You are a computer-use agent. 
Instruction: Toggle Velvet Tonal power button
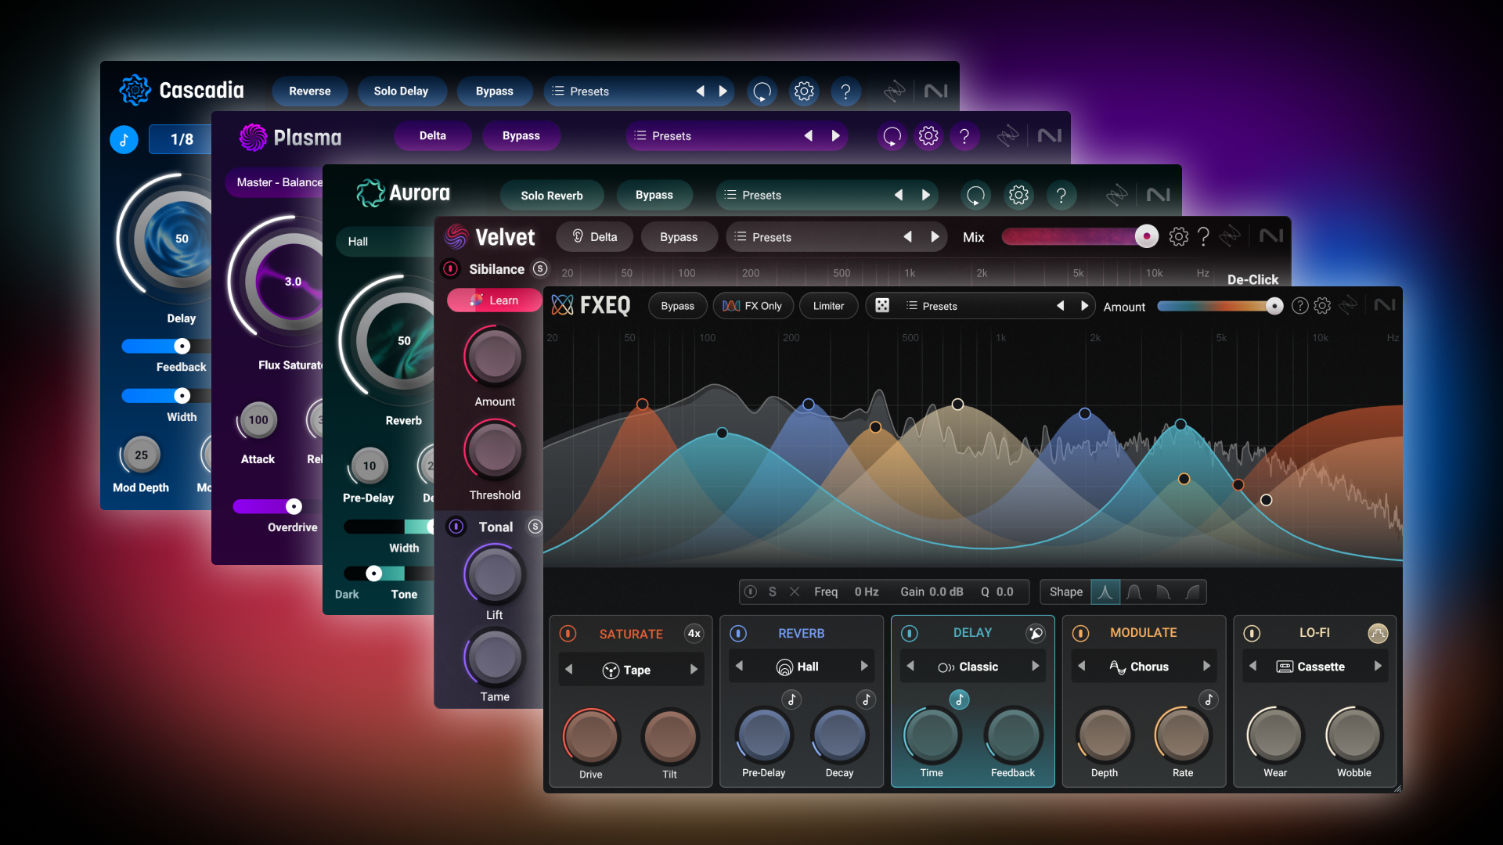click(x=456, y=527)
